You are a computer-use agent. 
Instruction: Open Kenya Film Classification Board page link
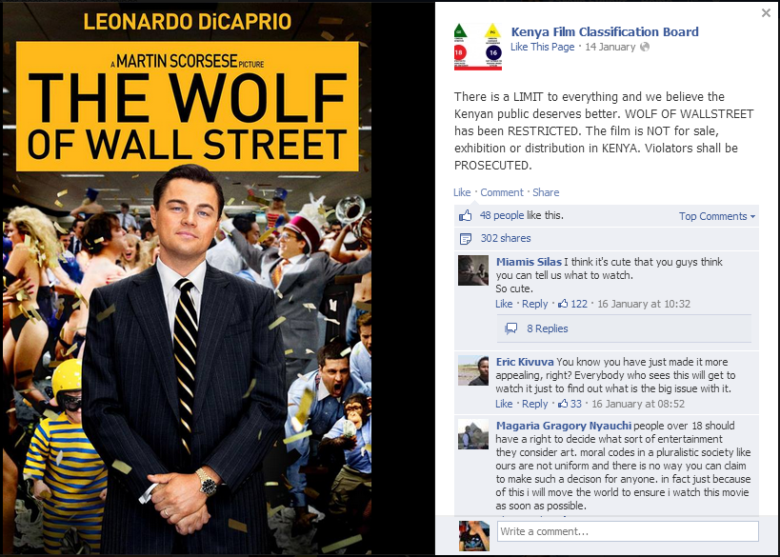(x=605, y=31)
